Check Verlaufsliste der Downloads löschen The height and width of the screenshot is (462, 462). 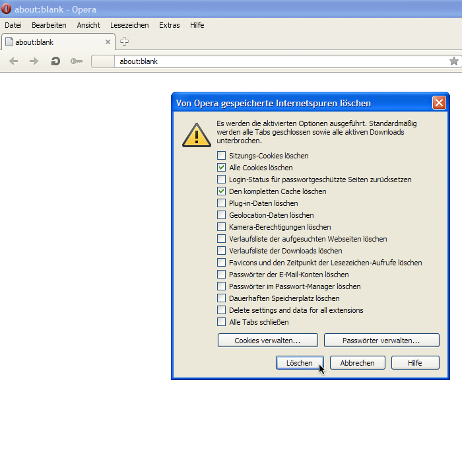coord(221,250)
